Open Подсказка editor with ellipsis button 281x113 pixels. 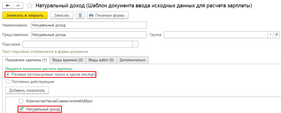point(135,44)
